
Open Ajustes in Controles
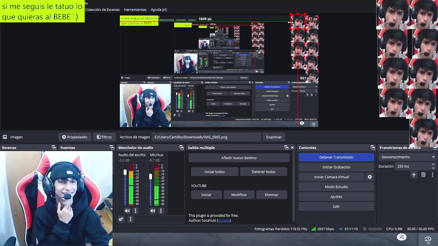336,197
